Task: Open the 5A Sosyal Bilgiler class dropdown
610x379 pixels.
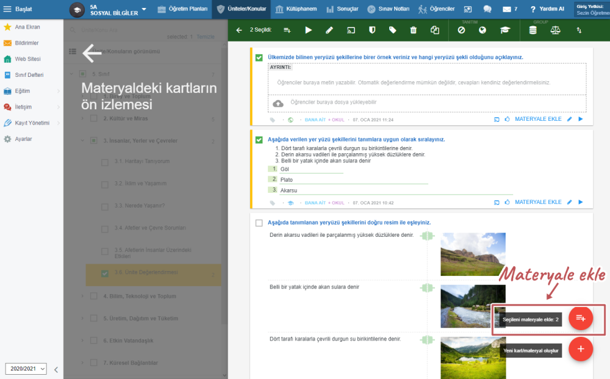Action: point(144,9)
